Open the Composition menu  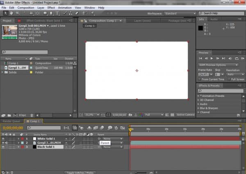(x=26, y=7)
